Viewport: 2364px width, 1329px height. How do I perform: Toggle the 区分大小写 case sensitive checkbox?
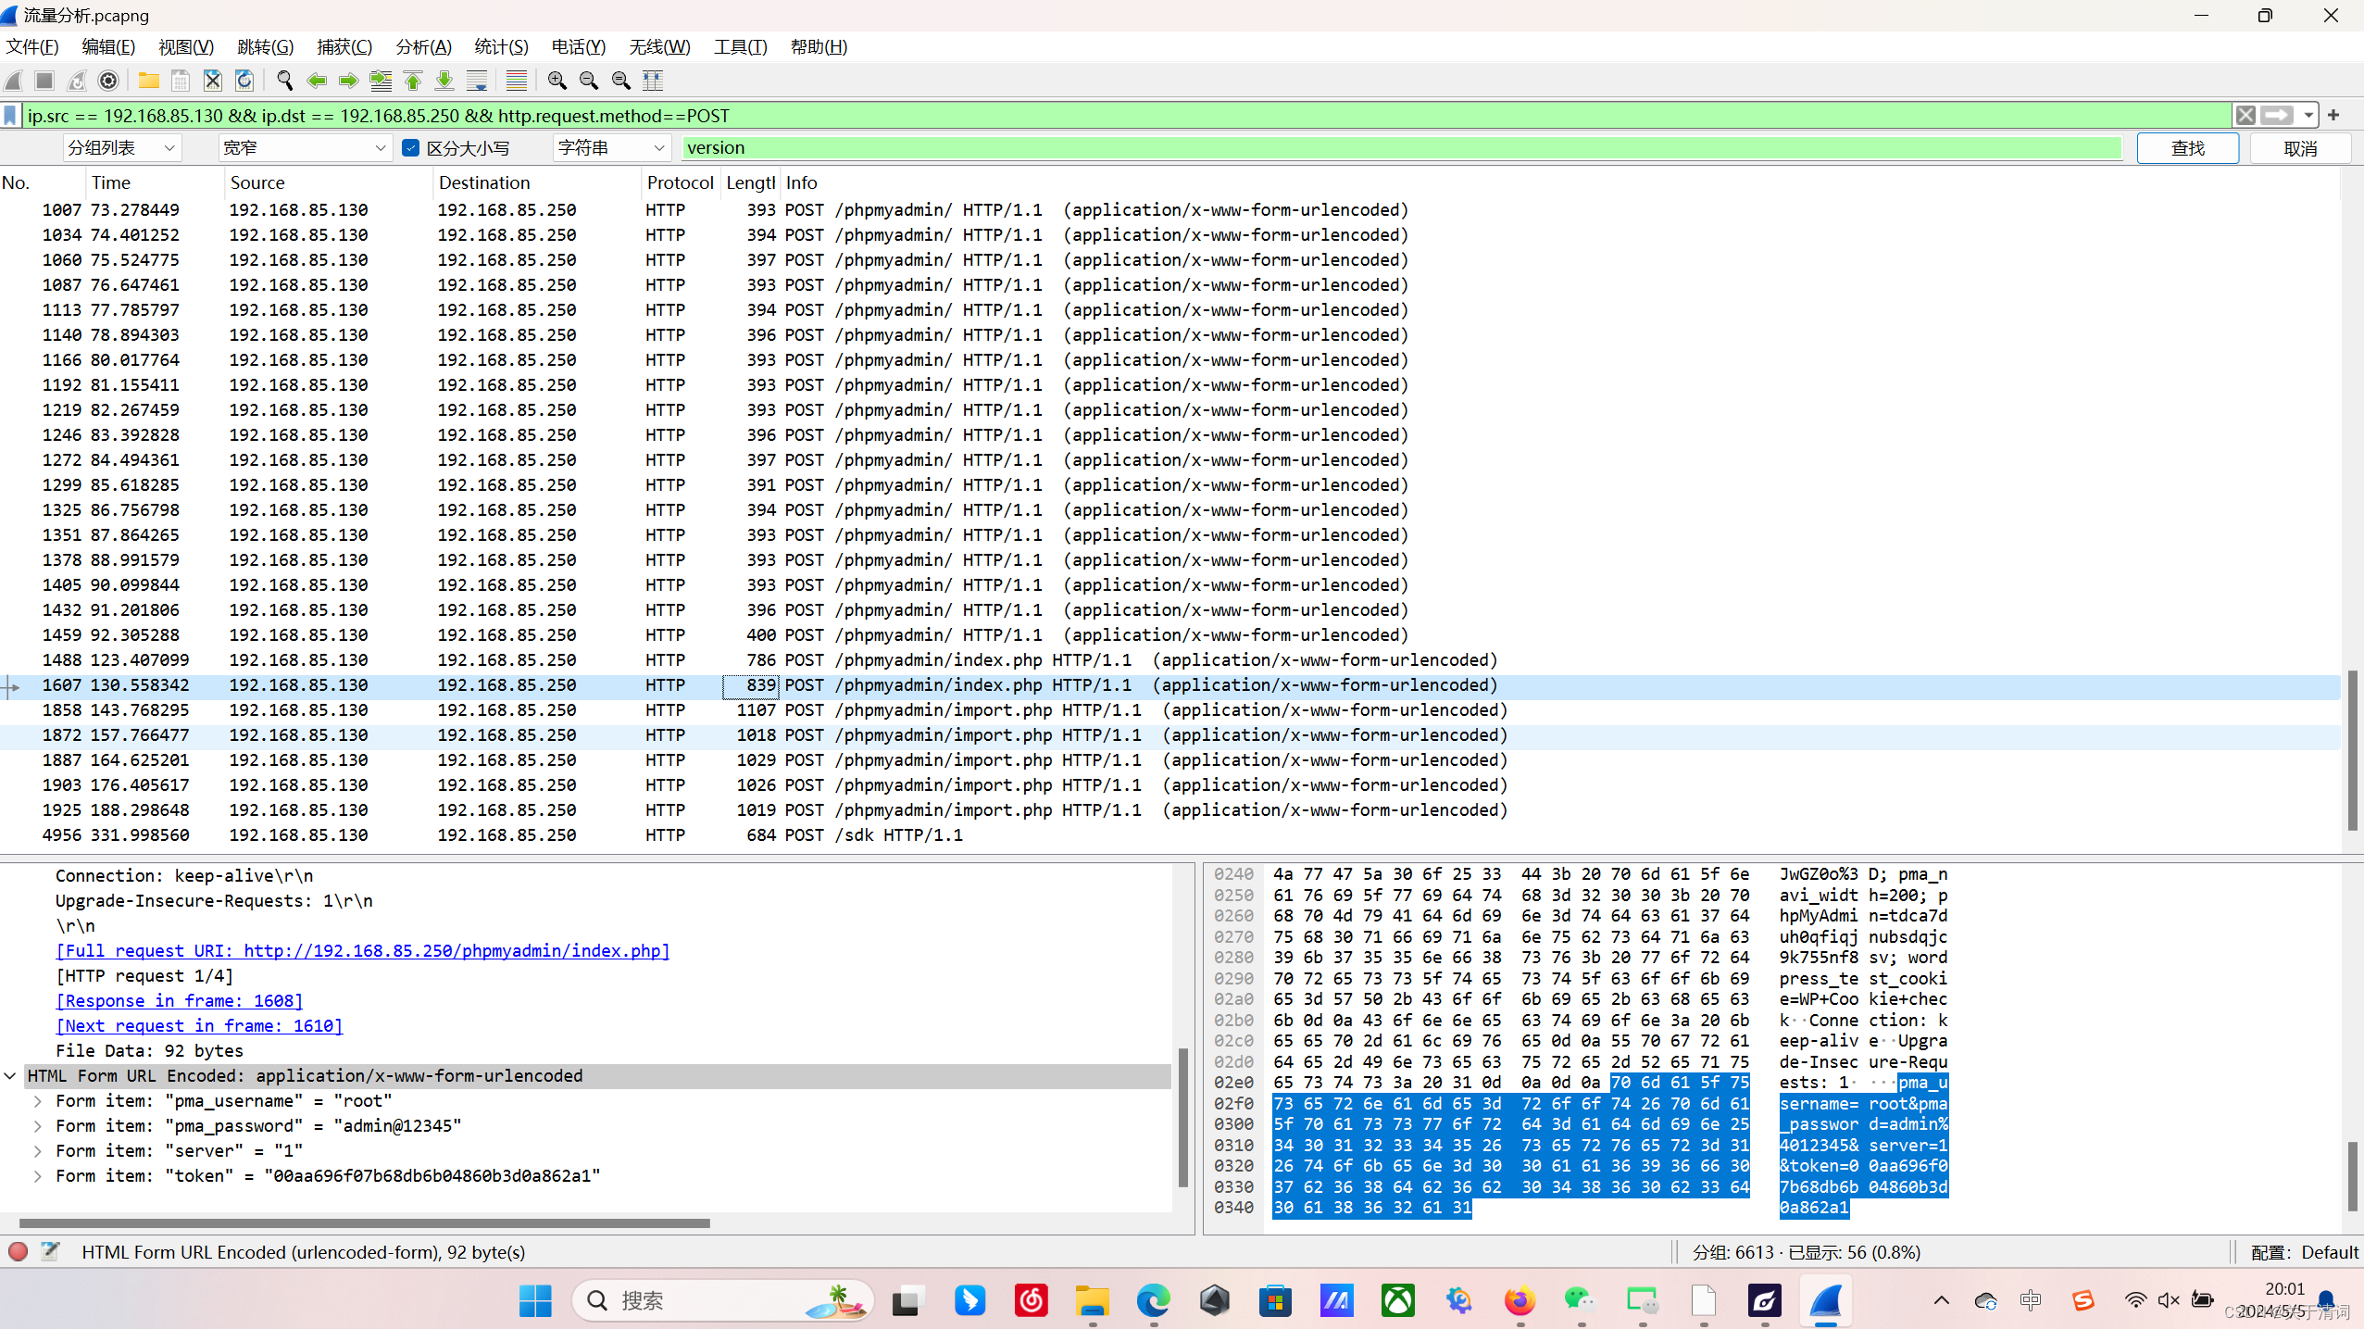coord(411,148)
